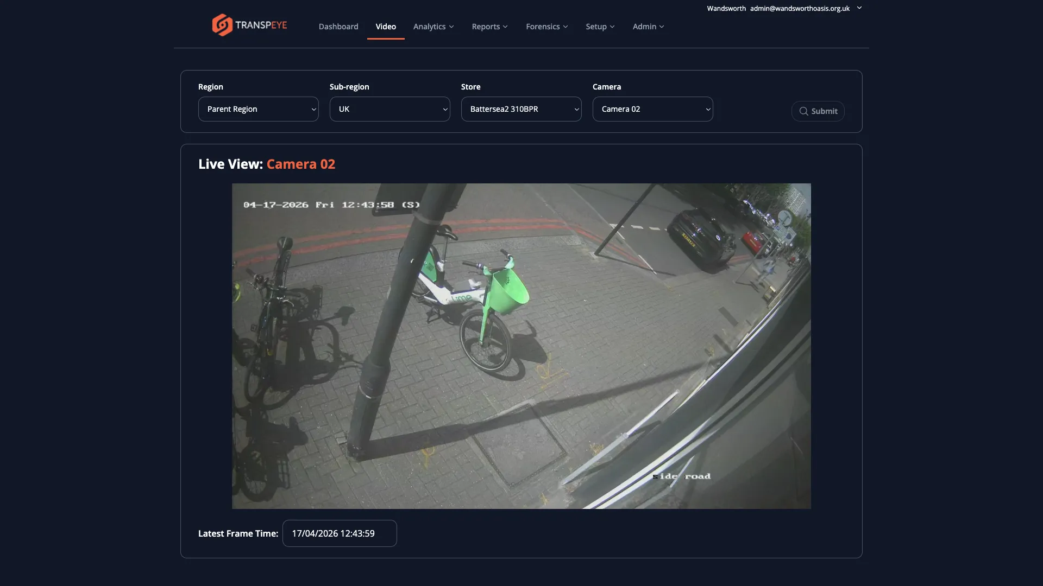The image size is (1043, 586).
Task: Open the Camera selector showing Camera 02
Action: pos(652,109)
